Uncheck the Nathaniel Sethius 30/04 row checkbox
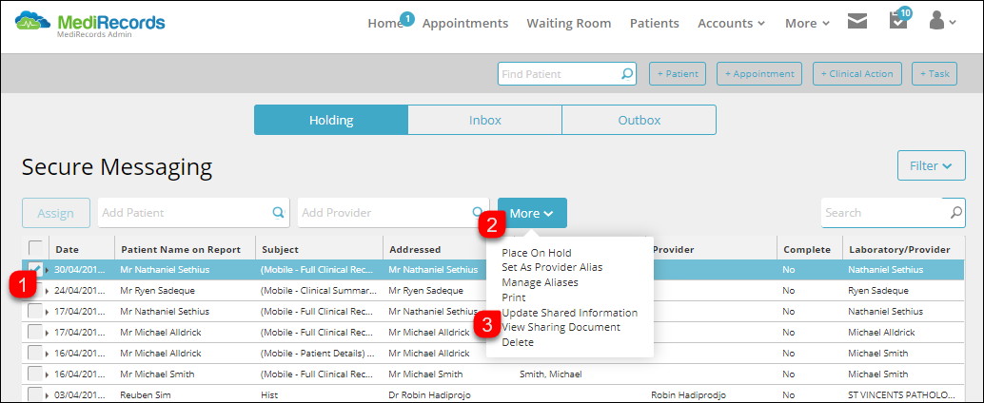The image size is (984, 403). click(35, 270)
